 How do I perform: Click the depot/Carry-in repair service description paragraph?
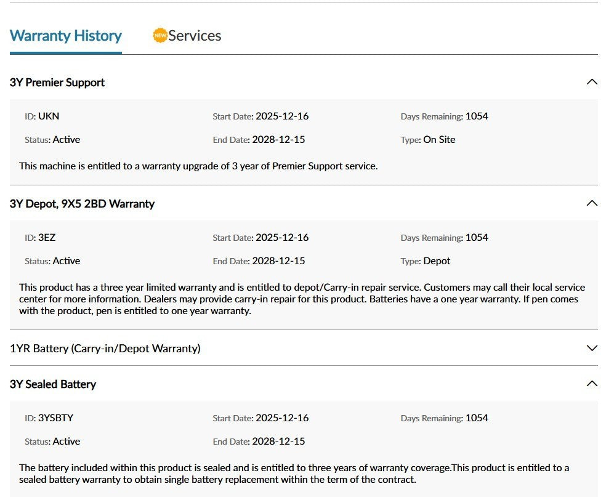coord(302,299)
